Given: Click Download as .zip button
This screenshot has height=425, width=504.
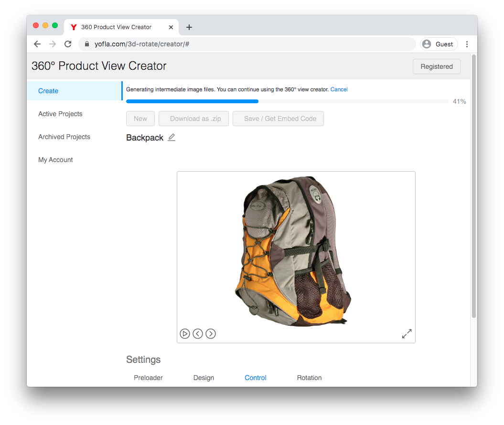Looking at the screenshot, I should 194,119.
